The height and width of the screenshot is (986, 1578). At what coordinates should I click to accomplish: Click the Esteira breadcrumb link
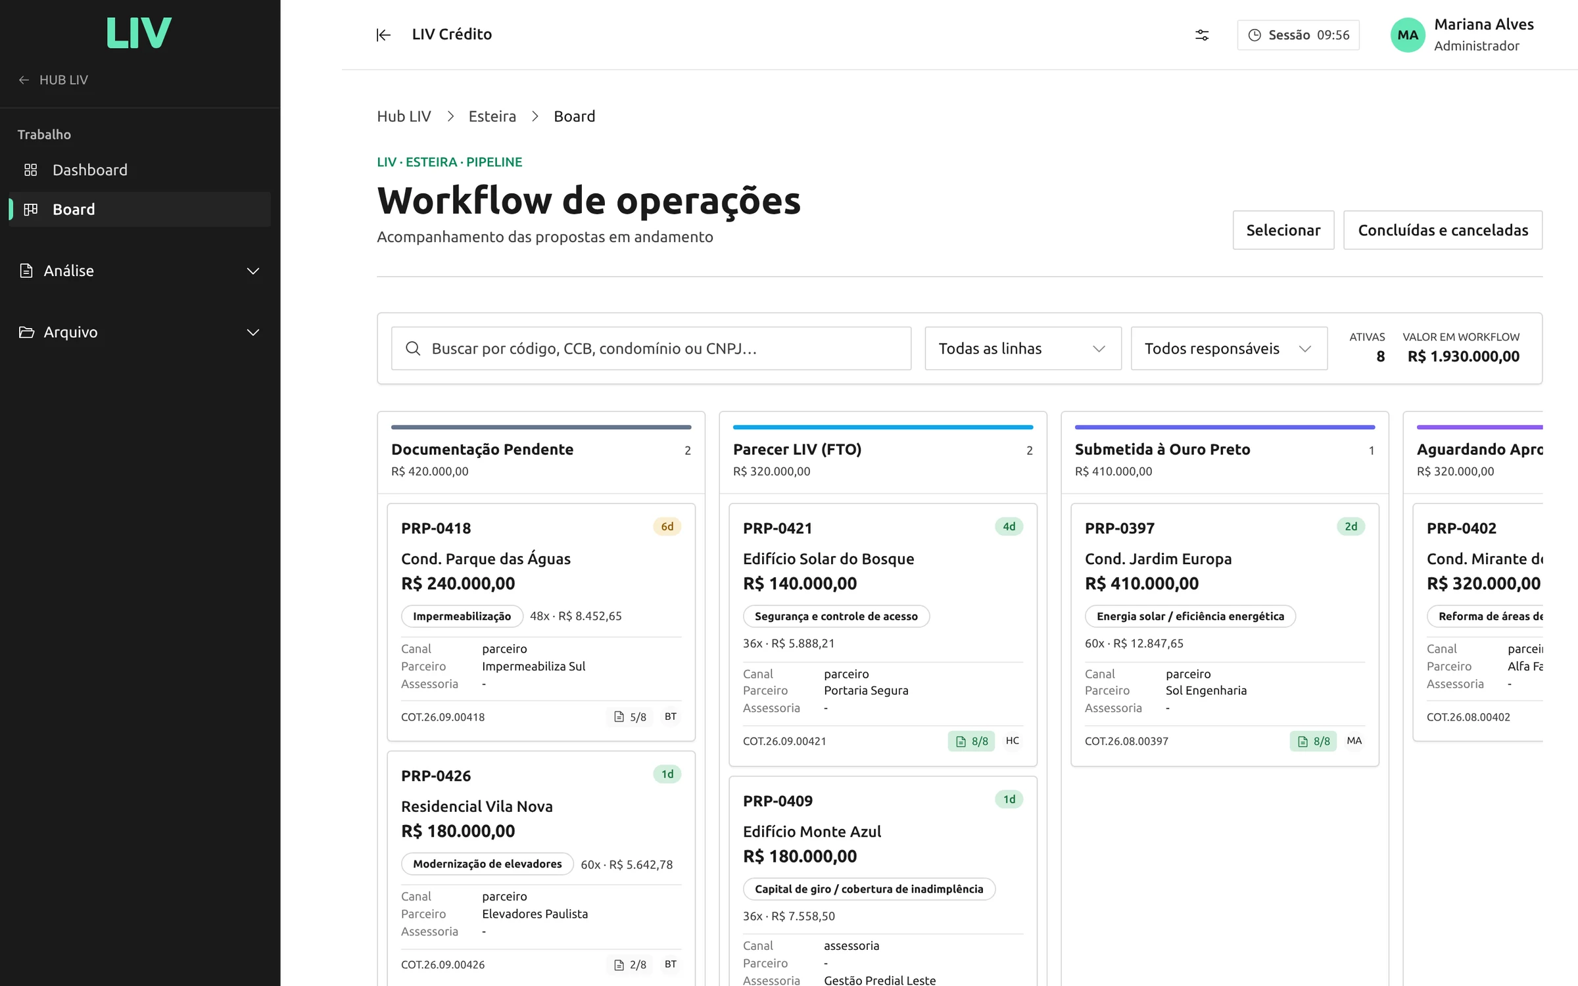click(x=492, y=116)
